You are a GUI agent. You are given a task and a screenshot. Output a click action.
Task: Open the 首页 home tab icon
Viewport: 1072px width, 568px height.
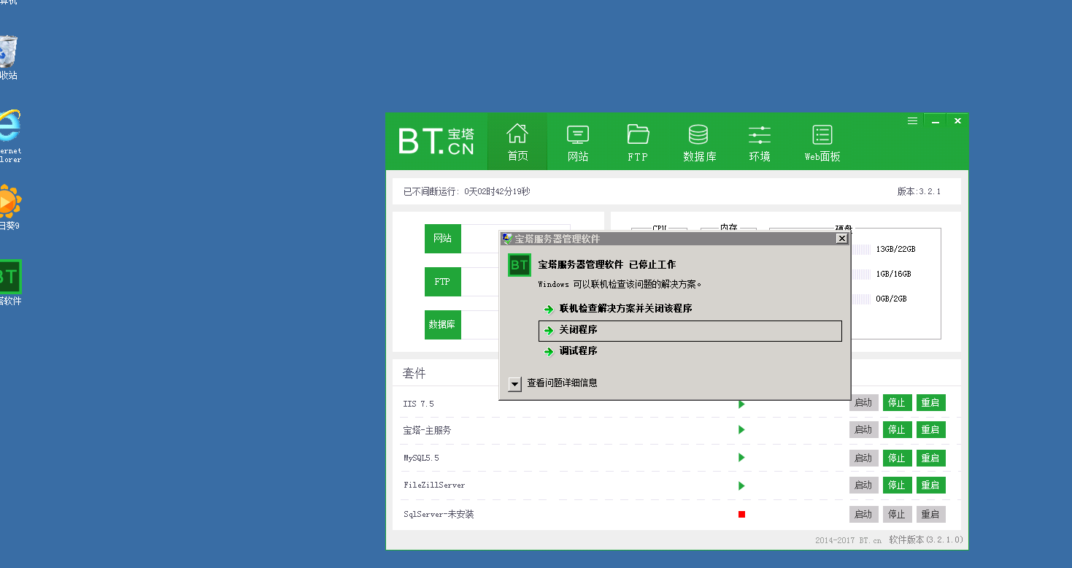517,142
